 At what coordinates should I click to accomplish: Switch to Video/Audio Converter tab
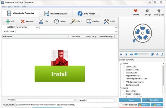[x=20, y=13]
